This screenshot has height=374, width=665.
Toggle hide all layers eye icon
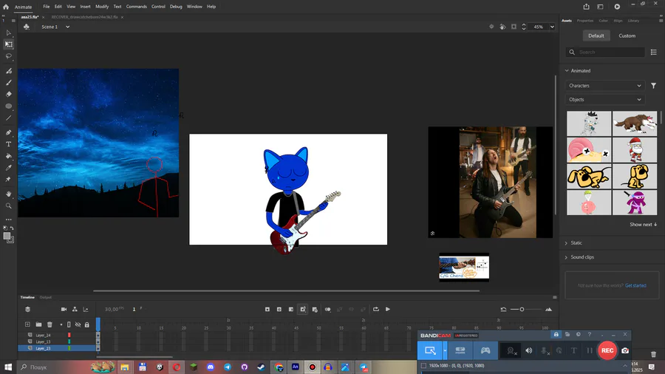coord(78,324)
